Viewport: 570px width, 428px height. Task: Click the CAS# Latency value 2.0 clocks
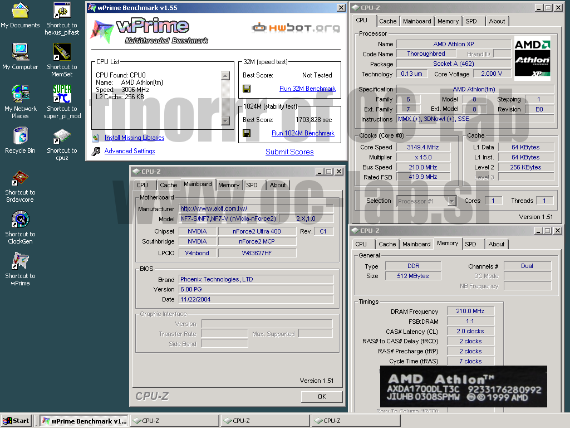[x=470, y=331]
